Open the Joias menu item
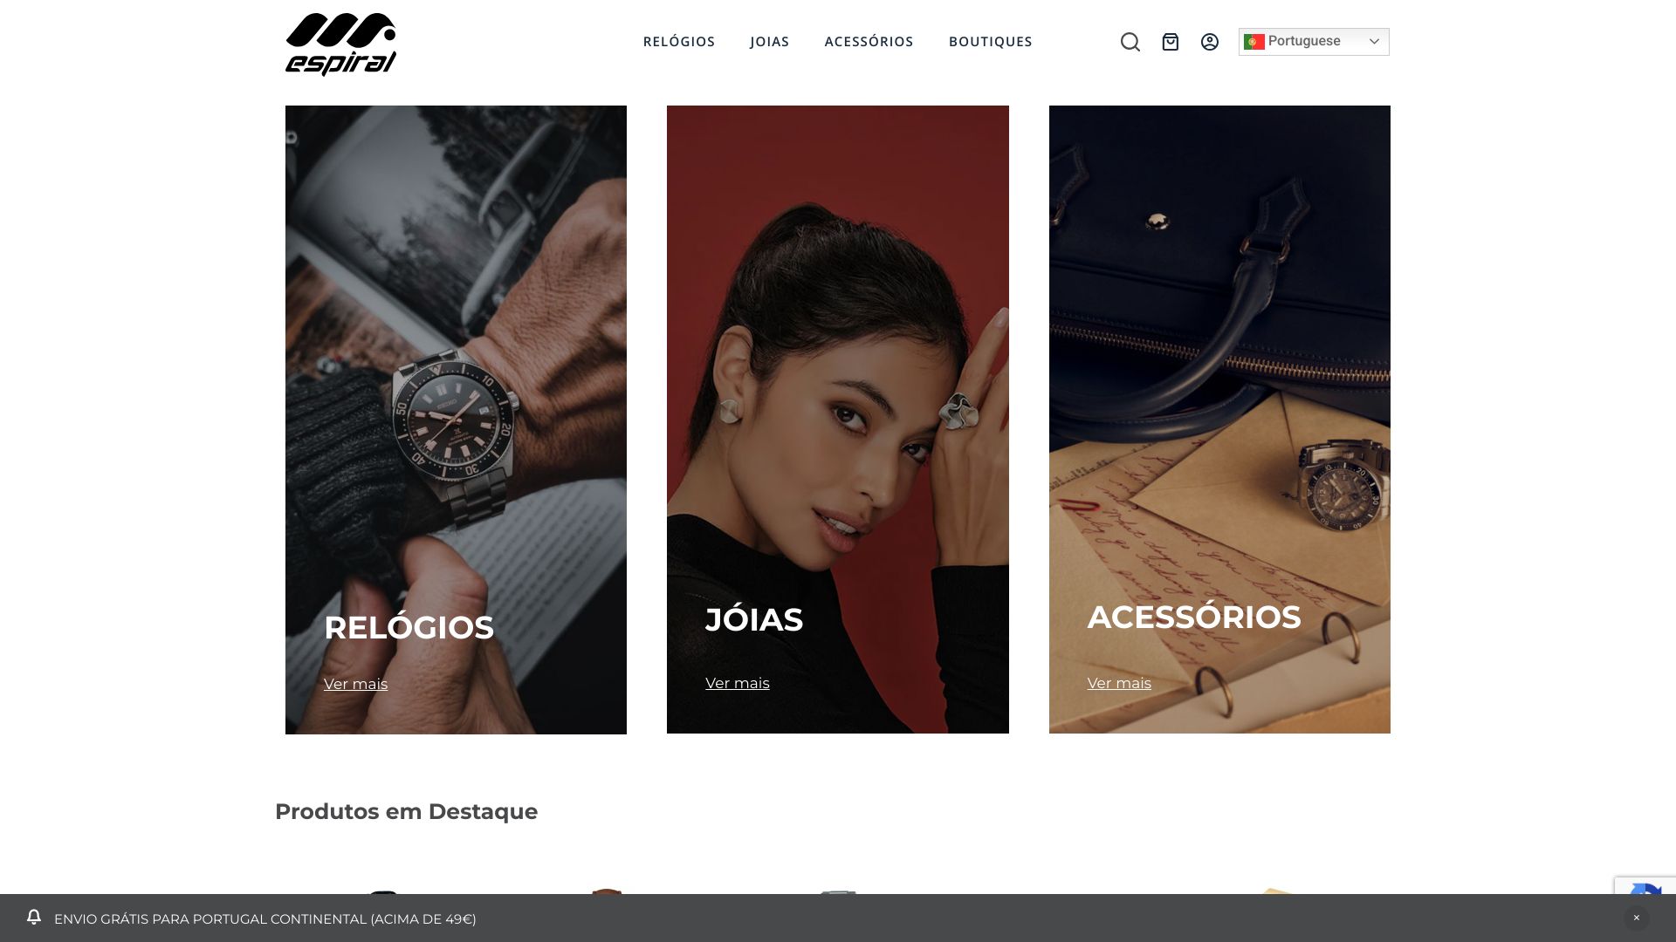This screenshot has width=1676, height=942. pos(770,42)
